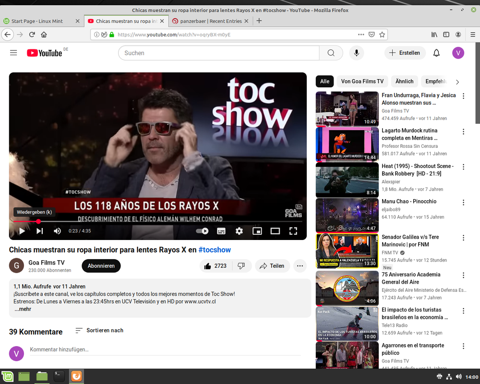This screenshot has height=384, width=480.
Task: Play the video
Action: 22,231
